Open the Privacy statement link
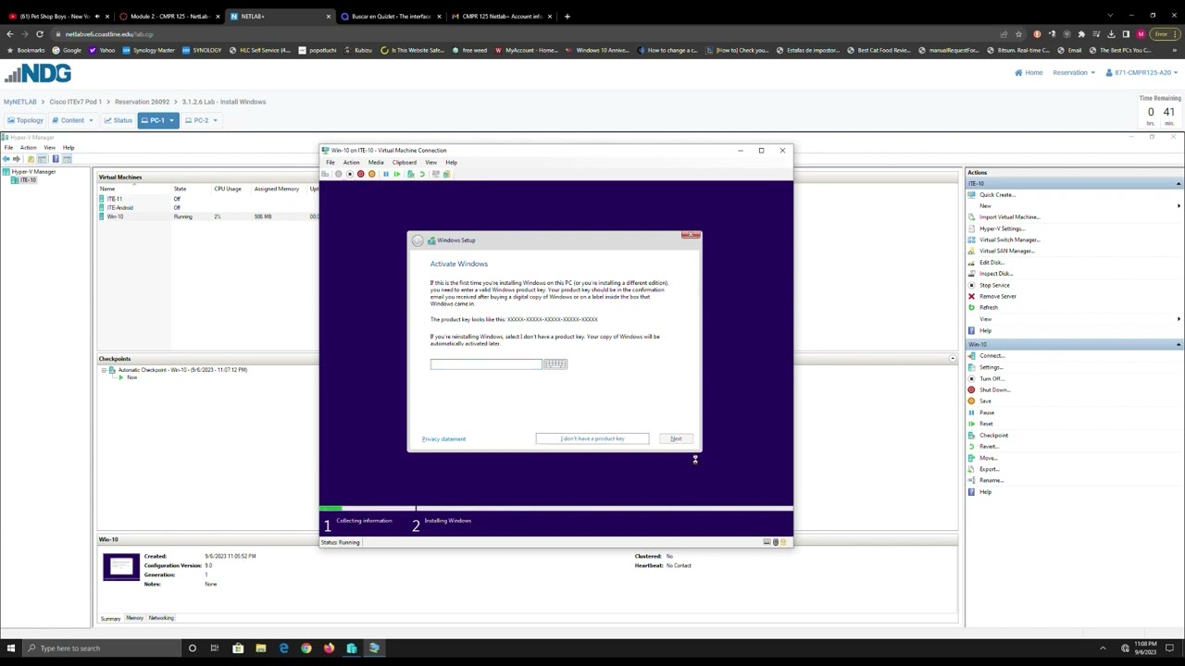Image resolution: width=1185 pixels, height=666 pixels. [443, 438]
